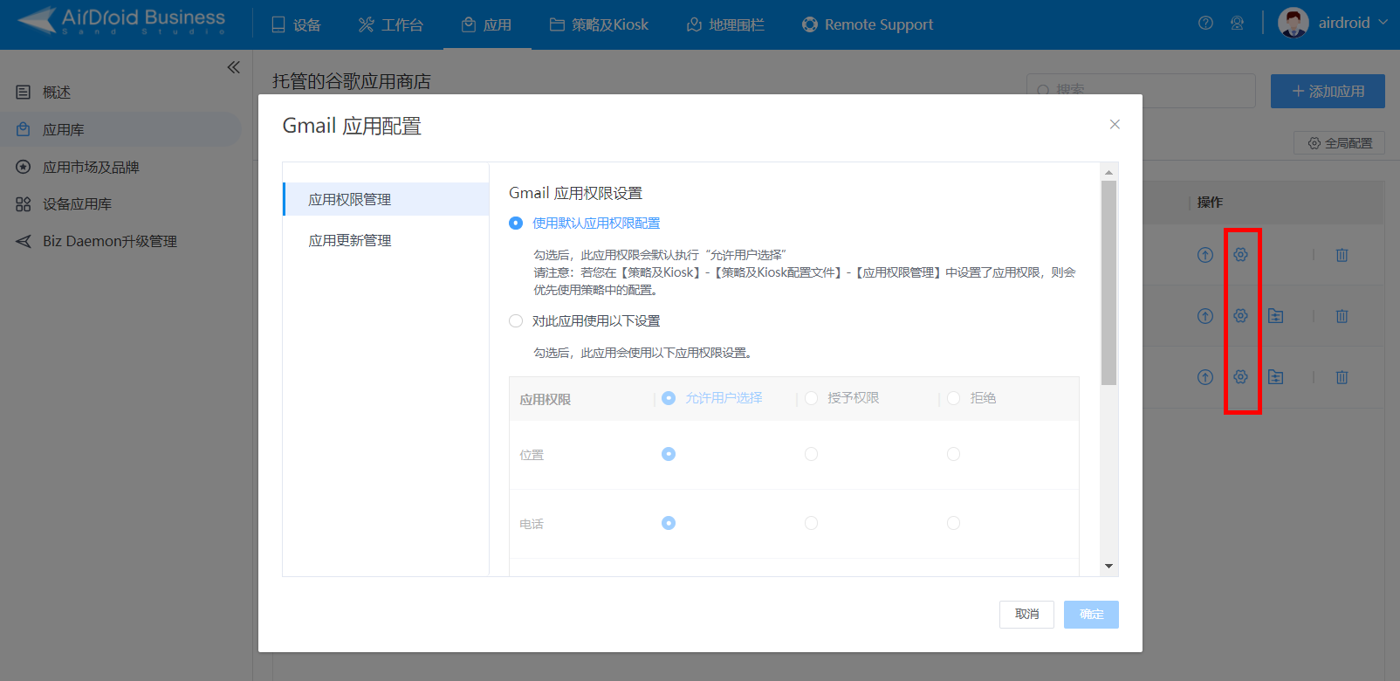
Task: Click gear settings icon in first app row
Action: [x=1240, y=255]
